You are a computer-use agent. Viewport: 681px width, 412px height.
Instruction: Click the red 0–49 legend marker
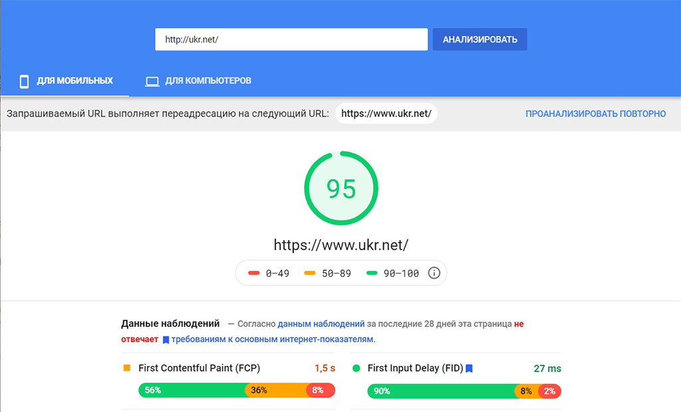(x=253, y=273)
